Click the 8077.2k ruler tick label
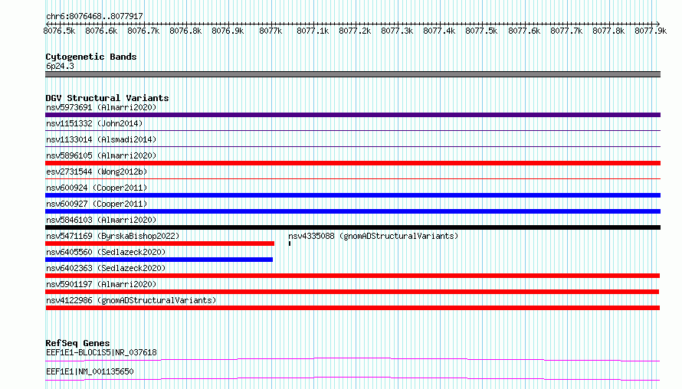Screen dimensions: 682x389 click(355, 31)
